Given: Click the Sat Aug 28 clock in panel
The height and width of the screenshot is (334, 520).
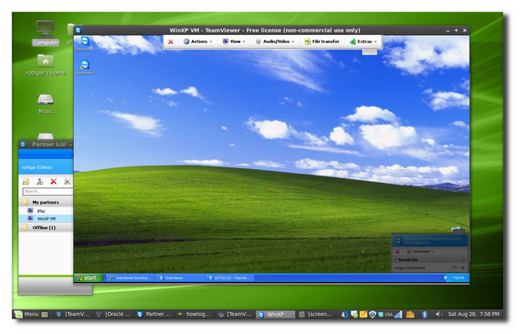Looking at the screenshot, I should (474, 314).
